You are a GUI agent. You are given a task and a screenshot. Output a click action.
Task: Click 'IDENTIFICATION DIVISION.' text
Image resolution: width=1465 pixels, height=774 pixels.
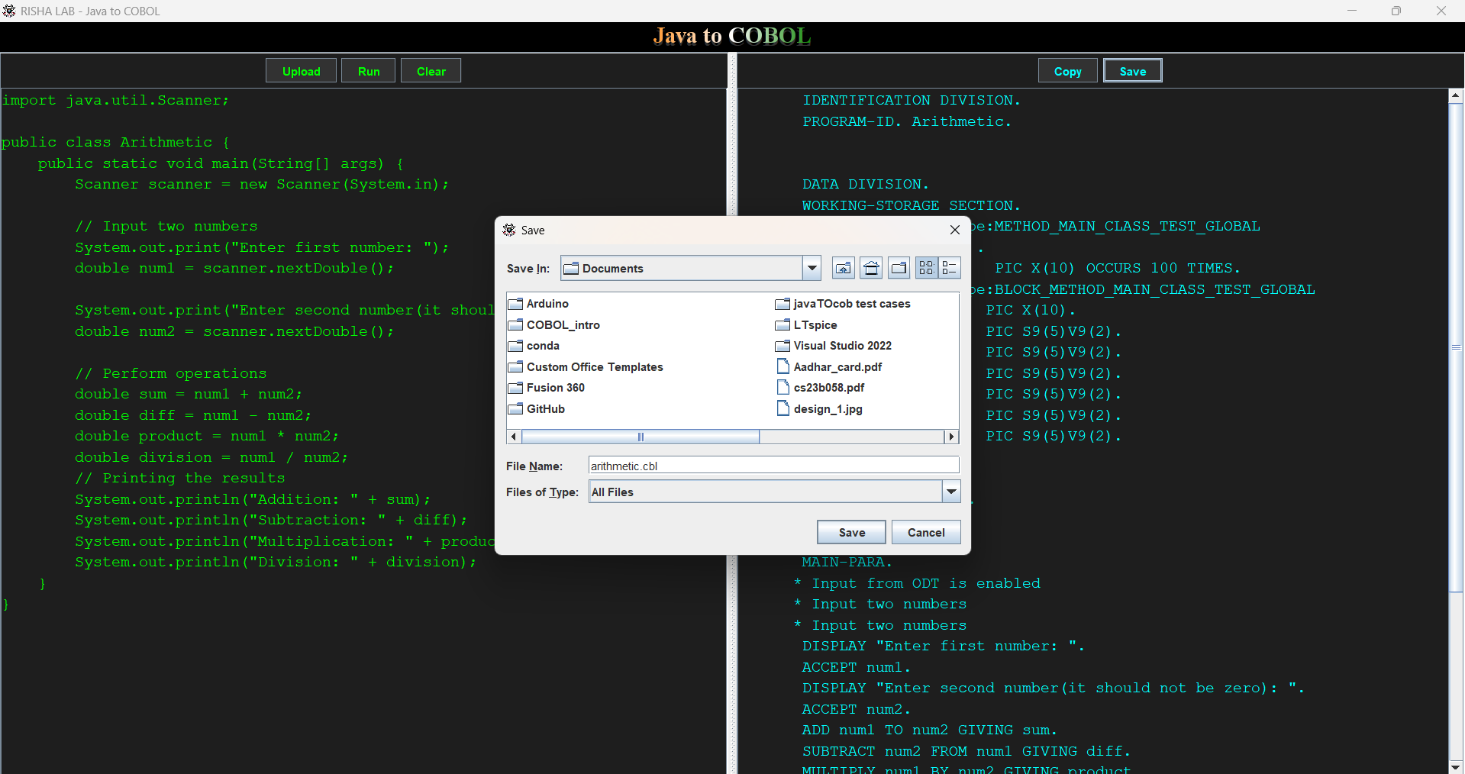pos(911,100)
